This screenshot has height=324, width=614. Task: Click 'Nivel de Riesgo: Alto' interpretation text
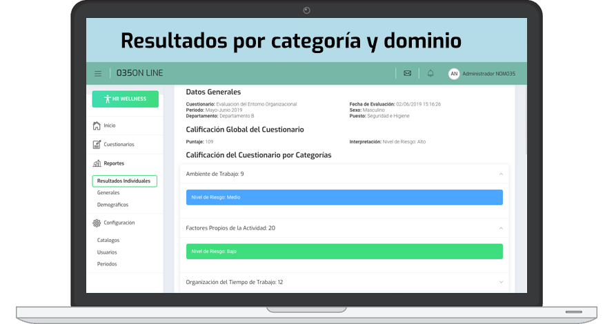coord(404,141)
